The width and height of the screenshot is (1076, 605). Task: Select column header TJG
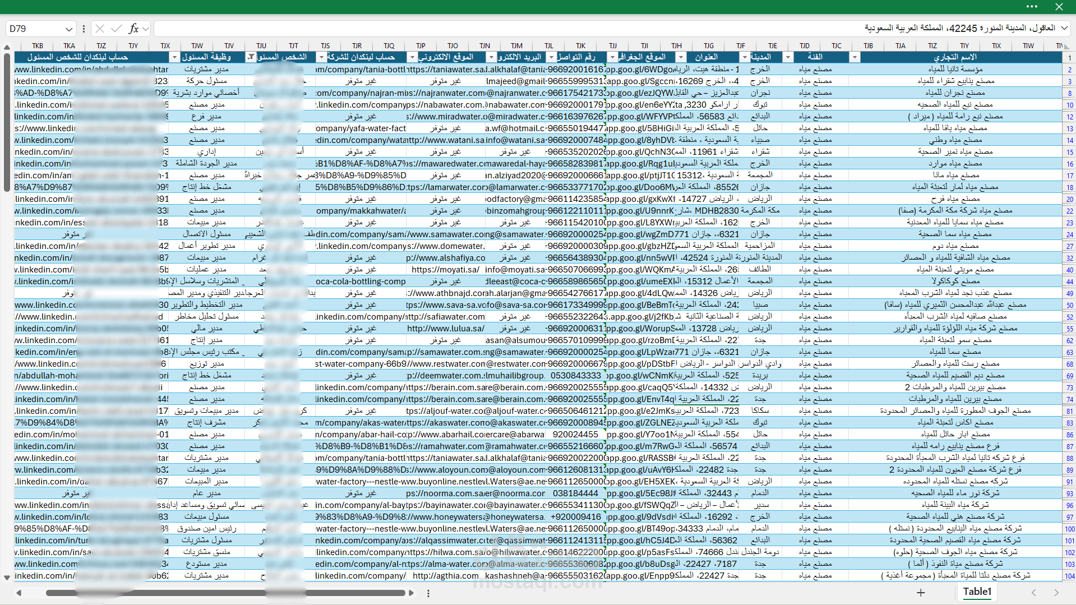(x=709, y=46)
